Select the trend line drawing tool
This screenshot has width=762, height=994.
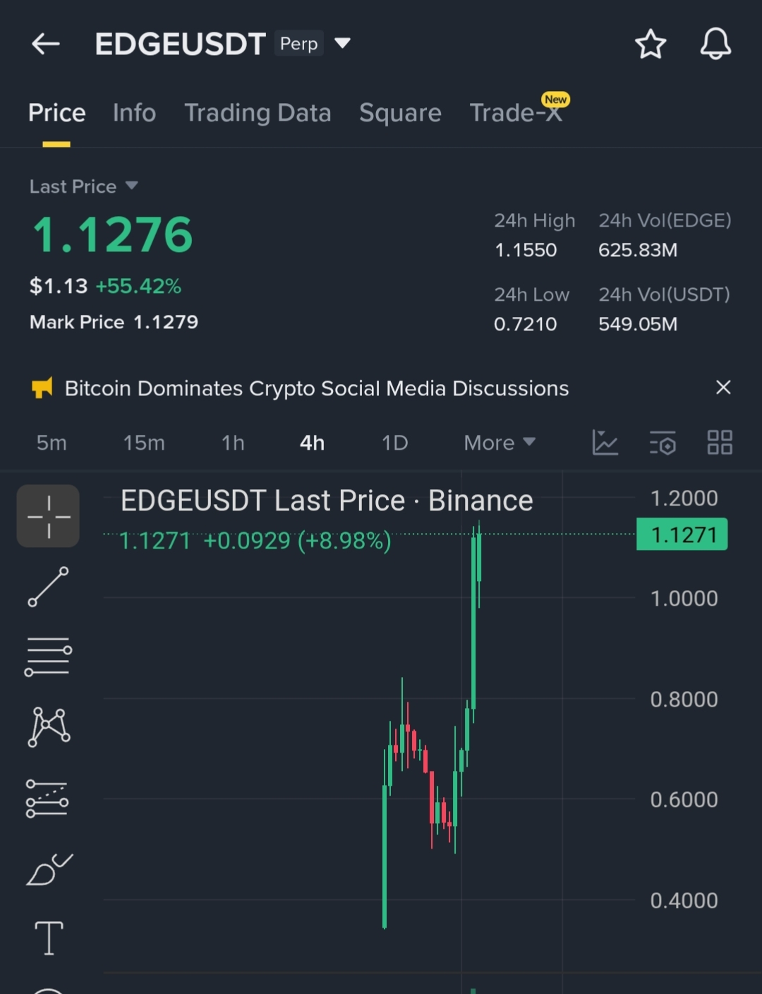(x=48, y=587)
